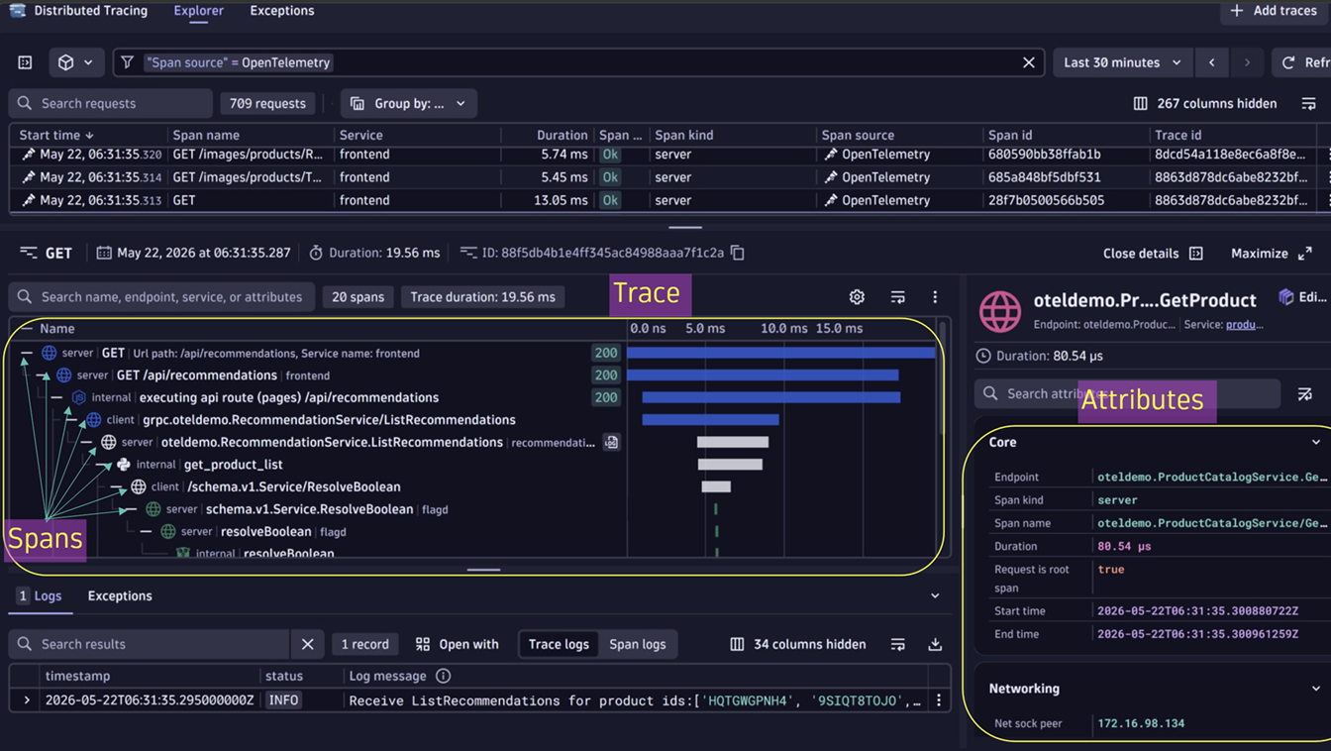Image resolution: width=1331 pixels, height=751 pixels.
Task: Click attributes filter icon
Action: (x=1305, y=393)
